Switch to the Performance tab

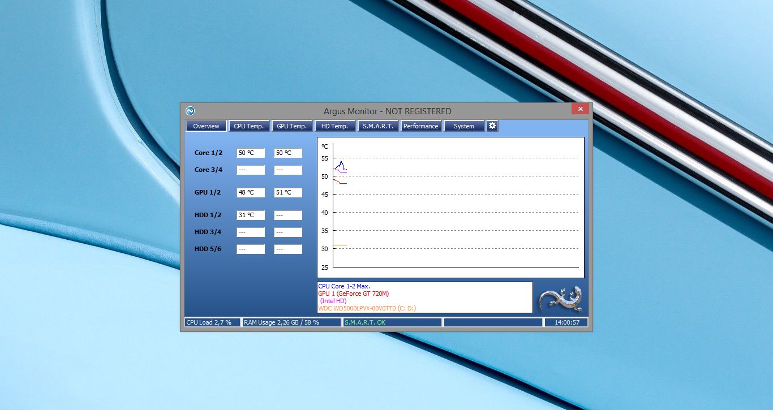420,126
